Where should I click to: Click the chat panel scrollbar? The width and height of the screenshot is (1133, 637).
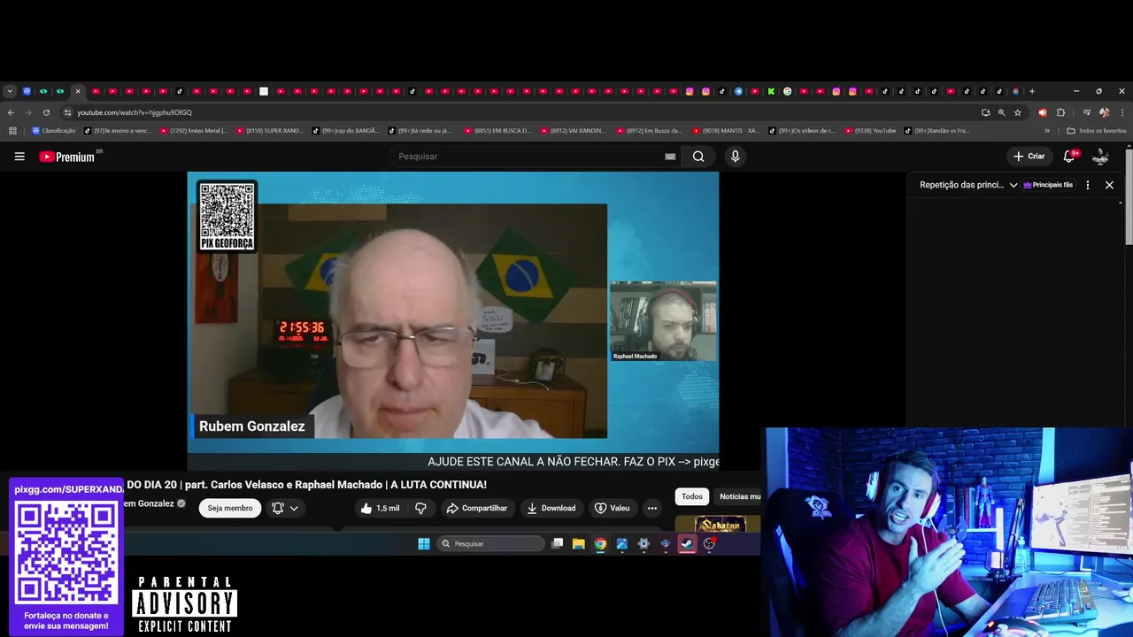pos(1121,203)
